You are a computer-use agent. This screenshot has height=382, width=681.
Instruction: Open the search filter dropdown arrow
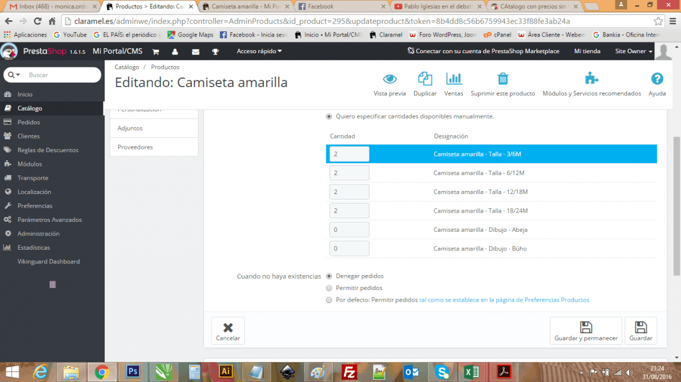14,75
